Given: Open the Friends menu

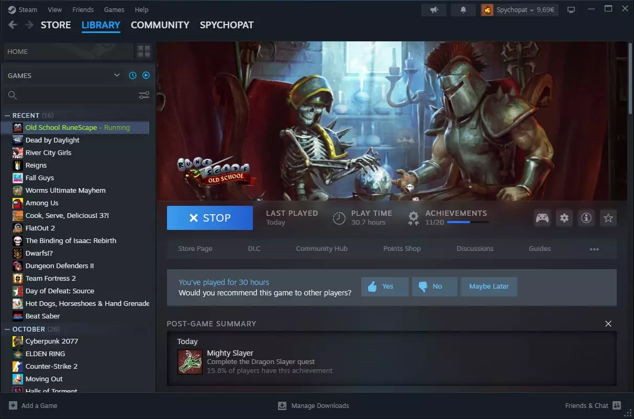Looking at the screenshot, I should tap(83, 10).
